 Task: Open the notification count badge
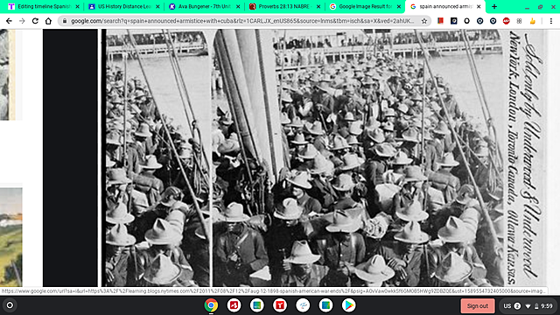[517, 306]
